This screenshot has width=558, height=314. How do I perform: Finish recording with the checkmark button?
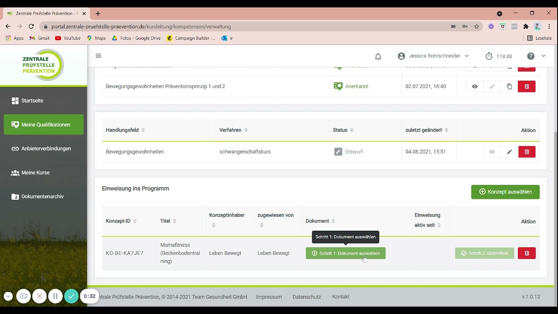pyautogui.click(x=71, y=296)
